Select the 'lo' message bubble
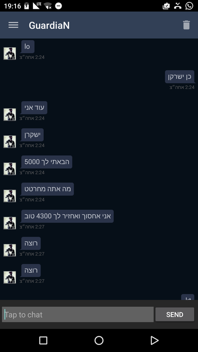 coord(28,46)
